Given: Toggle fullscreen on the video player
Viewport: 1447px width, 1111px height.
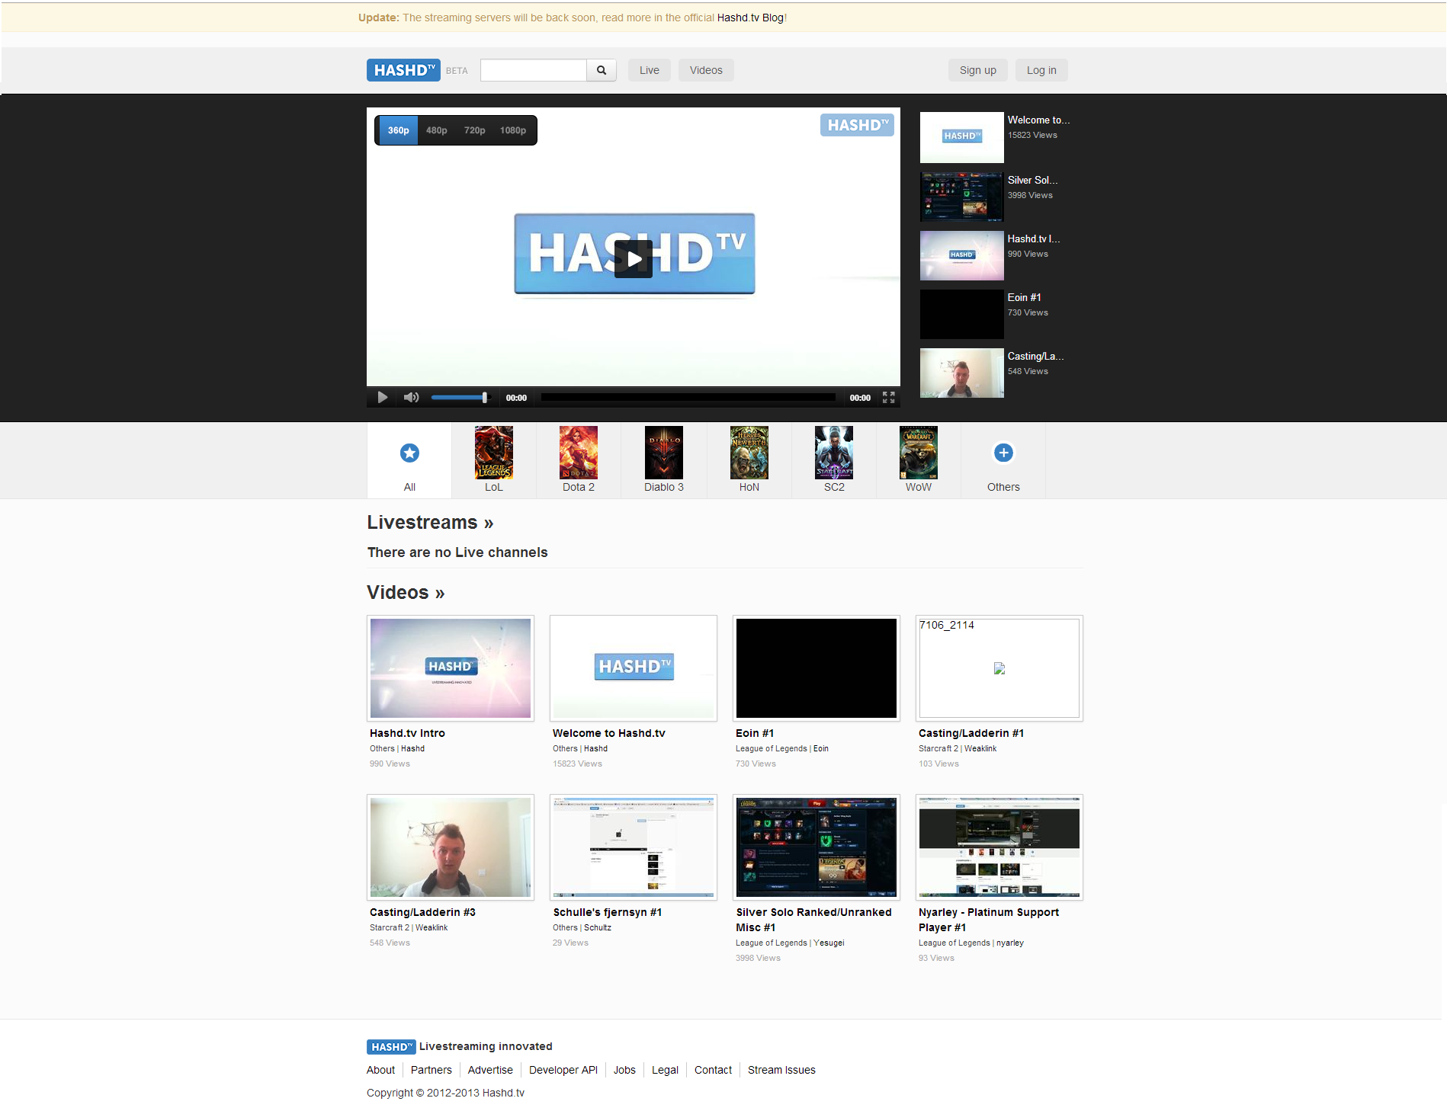Looking at the screenshot, I should 887,397.
